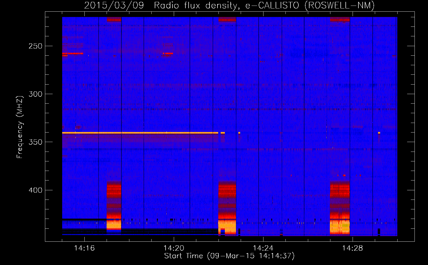Image resolution: width=428 pixels, height=265 pixels.
Task: Click the 250 frequency tick label
Action: pos(35,46)
